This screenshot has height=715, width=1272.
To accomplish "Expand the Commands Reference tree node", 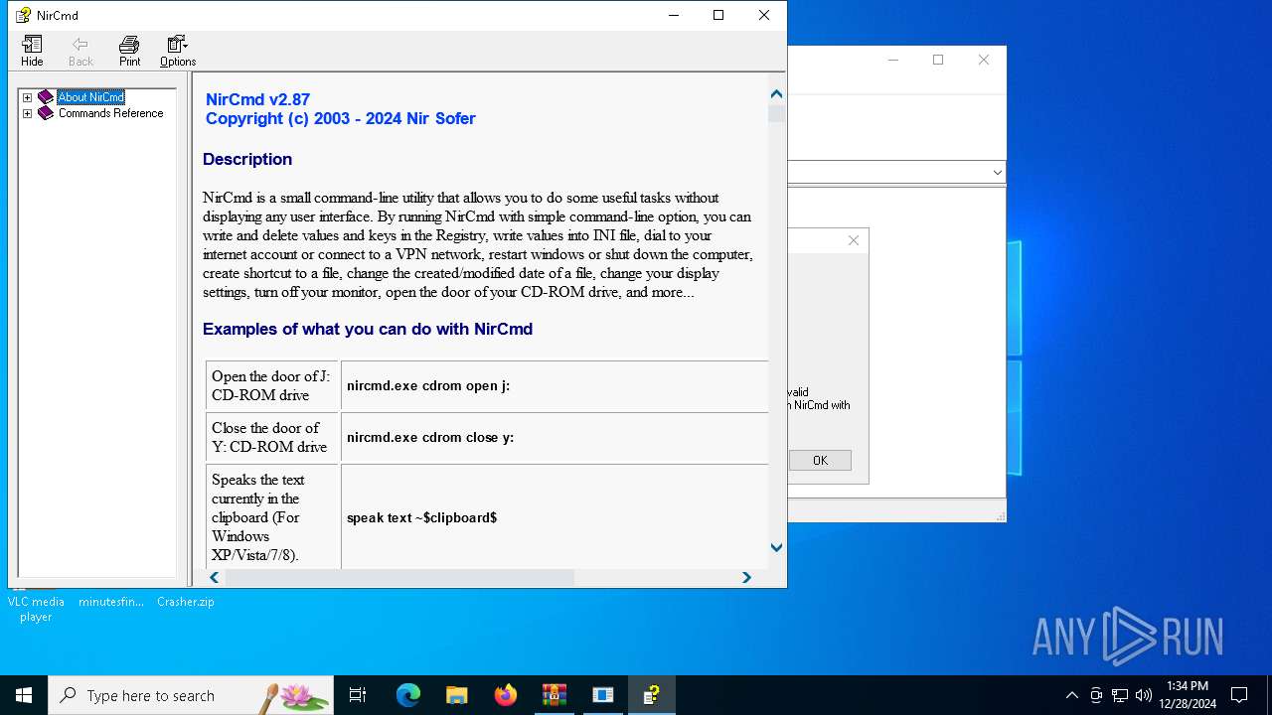I will 28,113.
